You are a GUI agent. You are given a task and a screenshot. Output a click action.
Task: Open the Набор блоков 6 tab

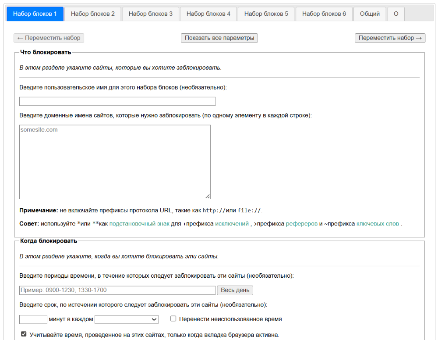324,14
